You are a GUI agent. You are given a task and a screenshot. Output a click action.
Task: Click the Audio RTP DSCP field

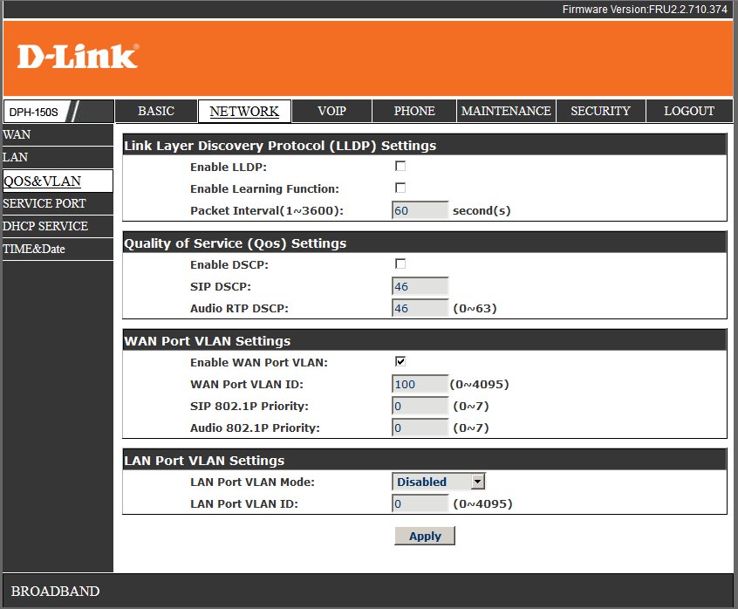420,308
